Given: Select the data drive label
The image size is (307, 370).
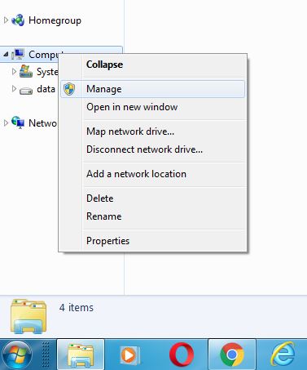Looking at the screenshot, I should [x=46, y=89].
